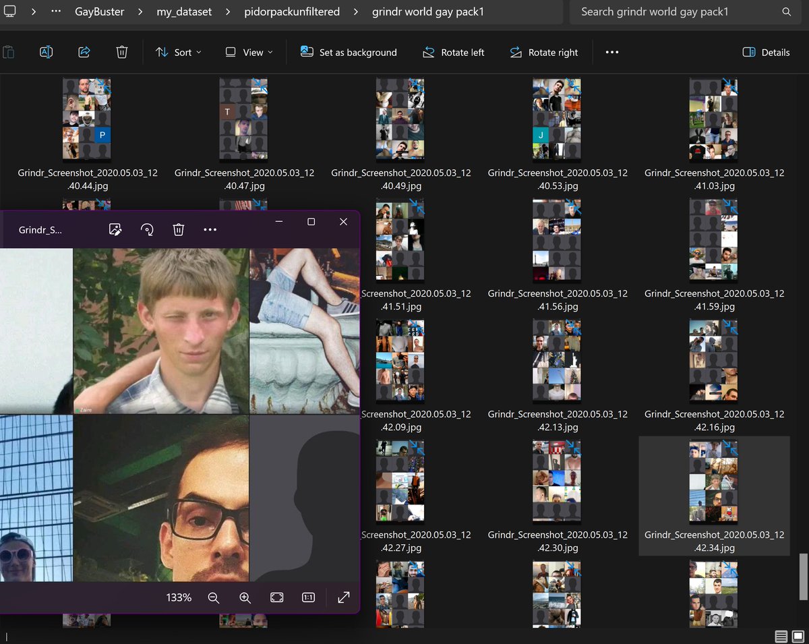Click filename Grindr_Screenshot_2020.05.03_12.40.53.jpg
Viewport: 809px width, 644px height.
coord(558,179)
